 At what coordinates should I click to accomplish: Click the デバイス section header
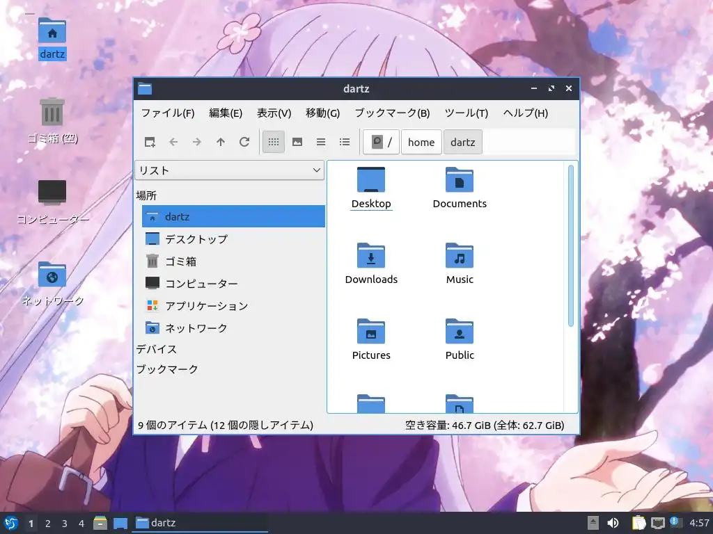pos(157,349)
